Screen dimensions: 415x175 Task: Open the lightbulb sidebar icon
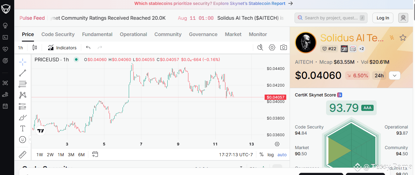(5, 26)
